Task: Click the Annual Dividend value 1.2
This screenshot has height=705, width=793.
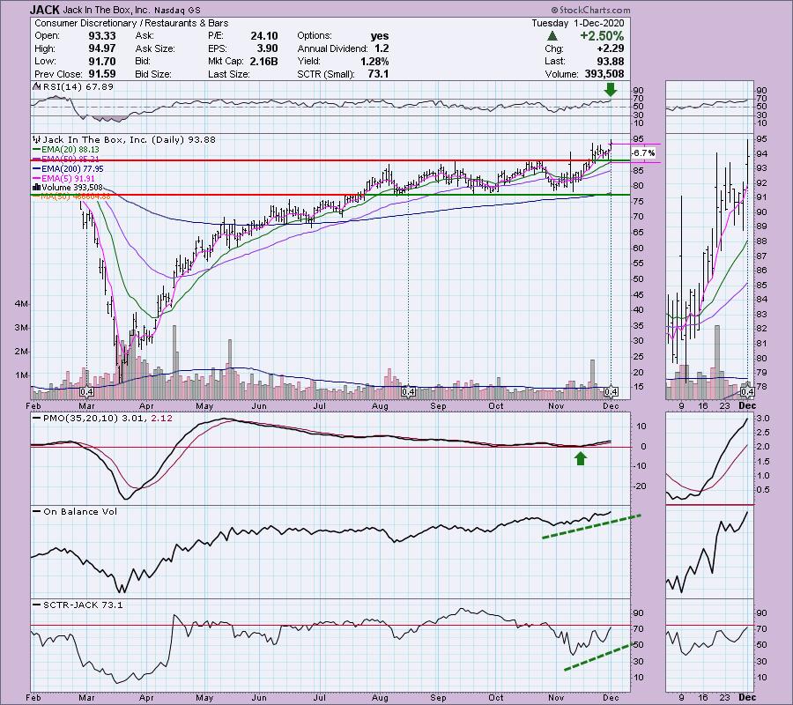Action: tap(382, 48)
